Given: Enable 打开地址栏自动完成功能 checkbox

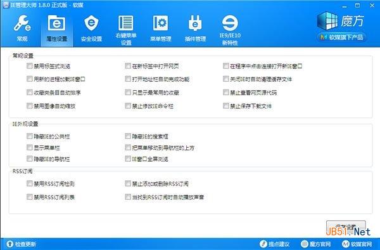Looking at the screenshot, I should (x=128, y=79).
